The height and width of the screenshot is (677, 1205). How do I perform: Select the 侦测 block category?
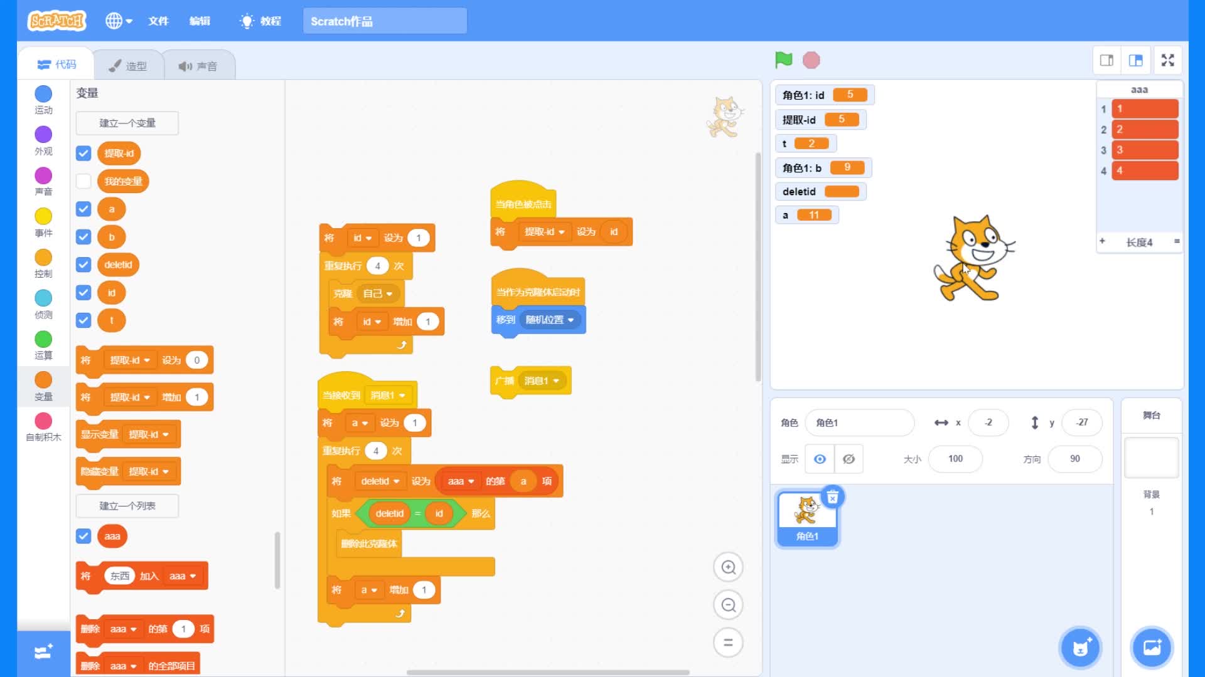pyautogui.click(x=43, y=305)
